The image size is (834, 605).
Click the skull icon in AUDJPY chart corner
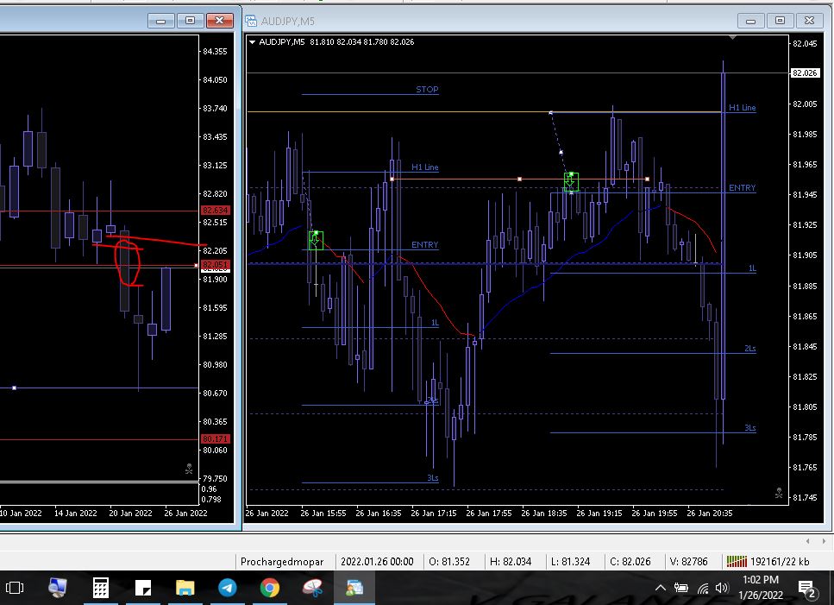[x=779, y=493]
